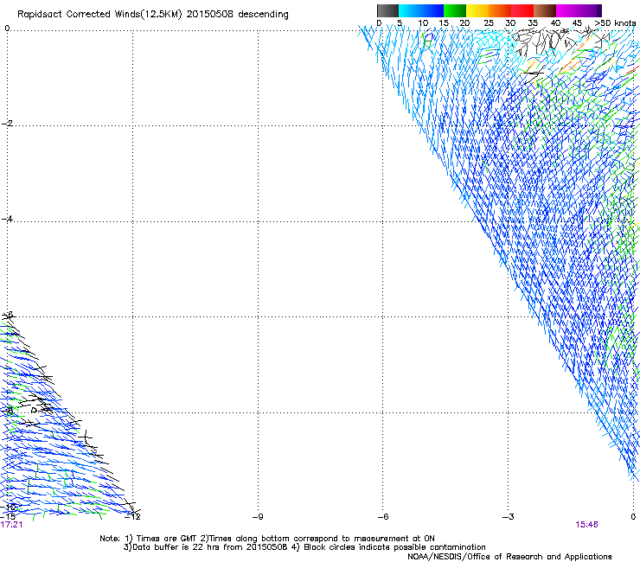Click the -4 latitude axis label
This screenshot has height=562, width=640.
click(7, 219)
